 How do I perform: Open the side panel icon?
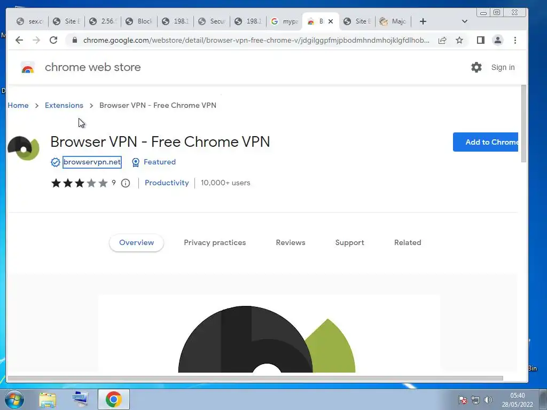[x=481, y=40]
